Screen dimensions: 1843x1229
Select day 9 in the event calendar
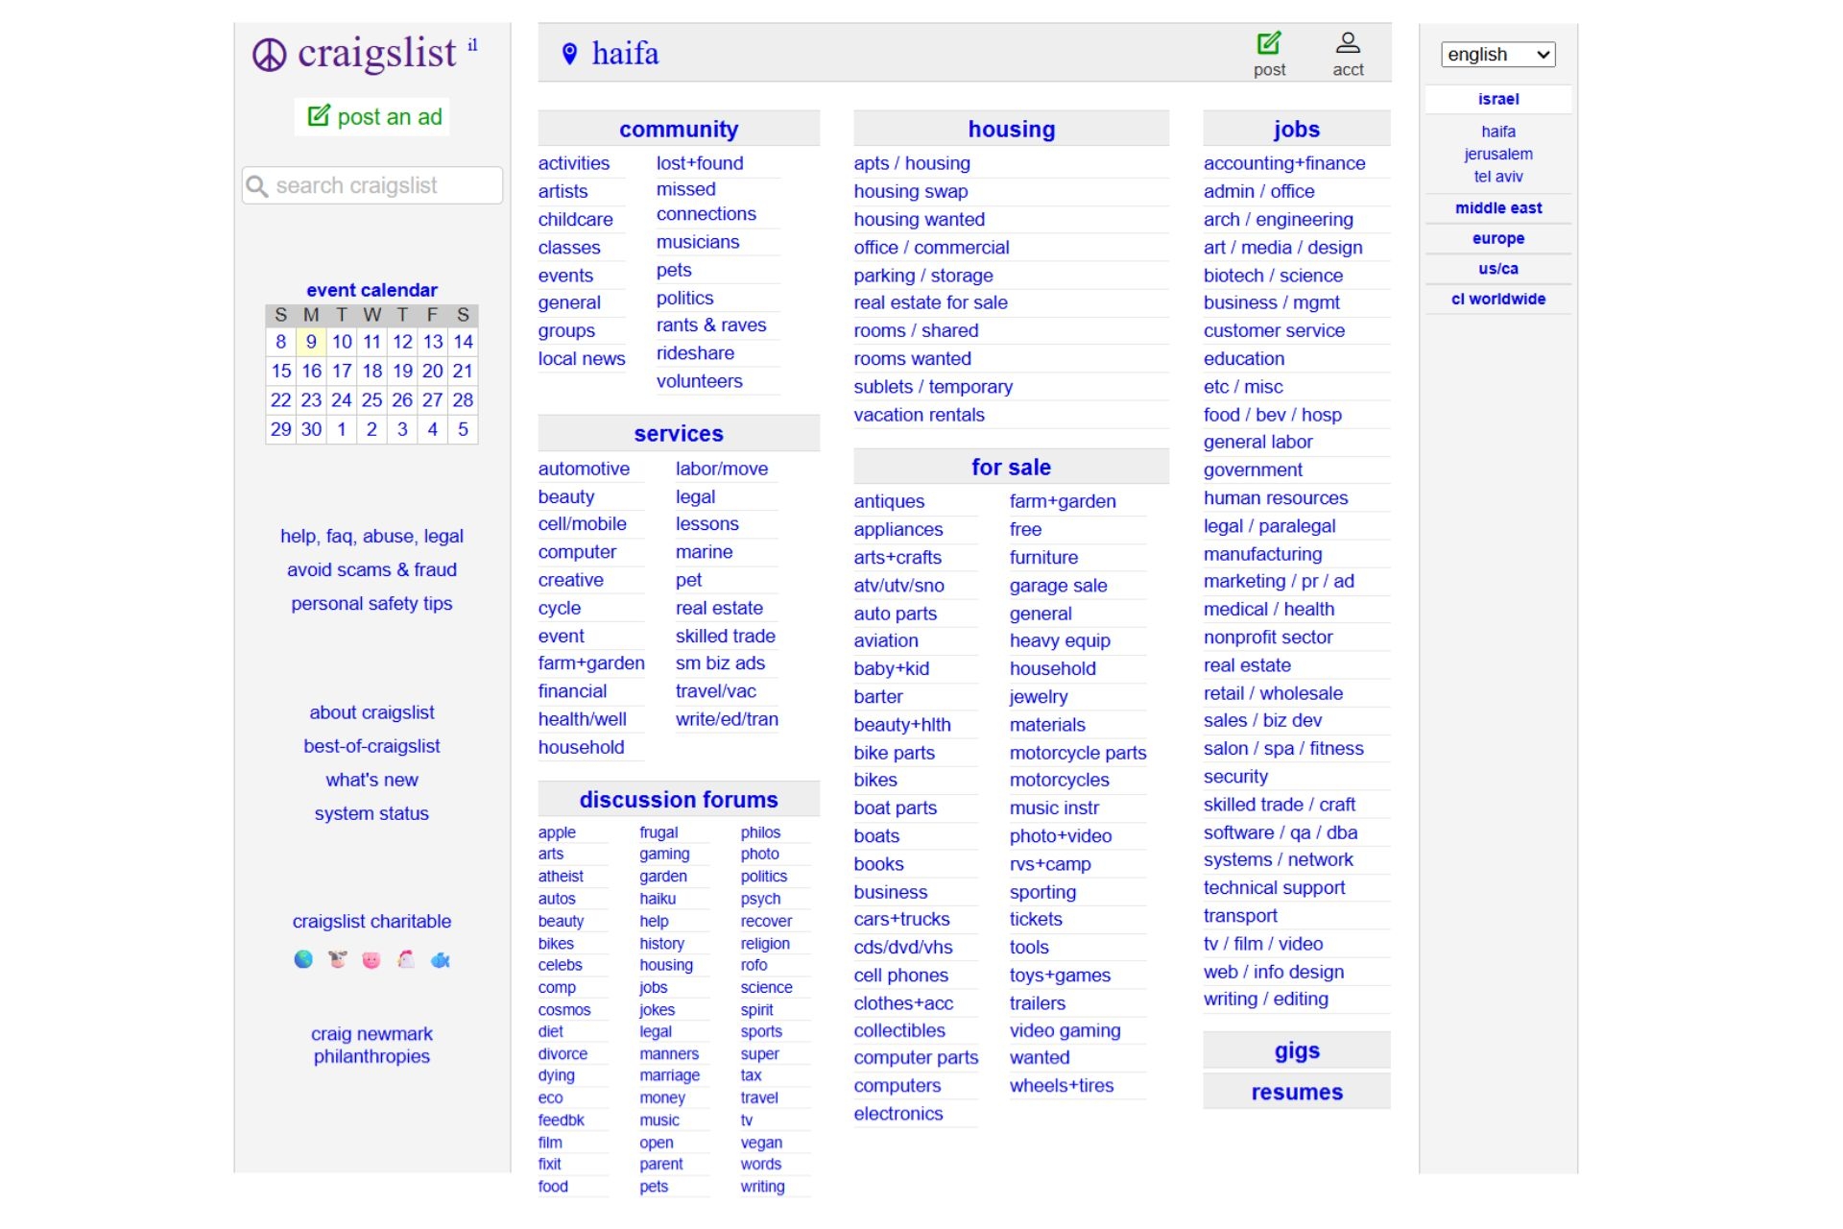point(311,342)
